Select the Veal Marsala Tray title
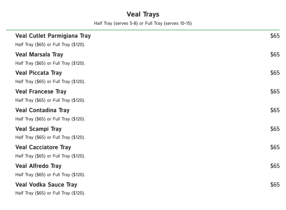Image resolution: width=286 pixels, height=210 pixels. [39, 55]
